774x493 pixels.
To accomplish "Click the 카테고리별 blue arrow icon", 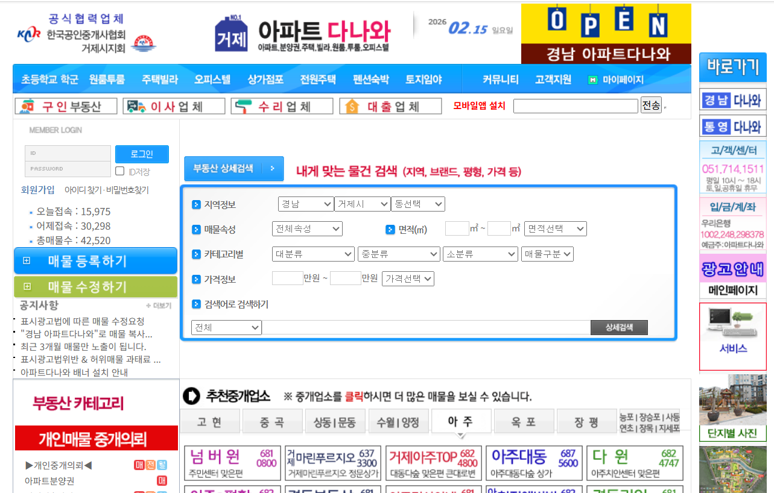I will [196, 254].
